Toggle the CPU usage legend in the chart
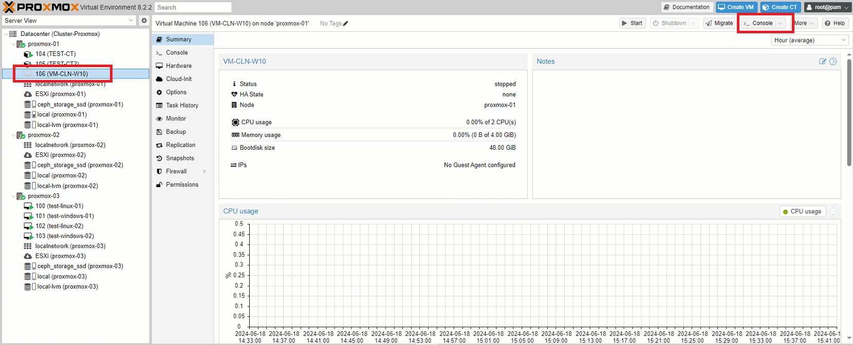Image resolution: width=853 pixels, height=345 pixels. (x=802, y=211)
